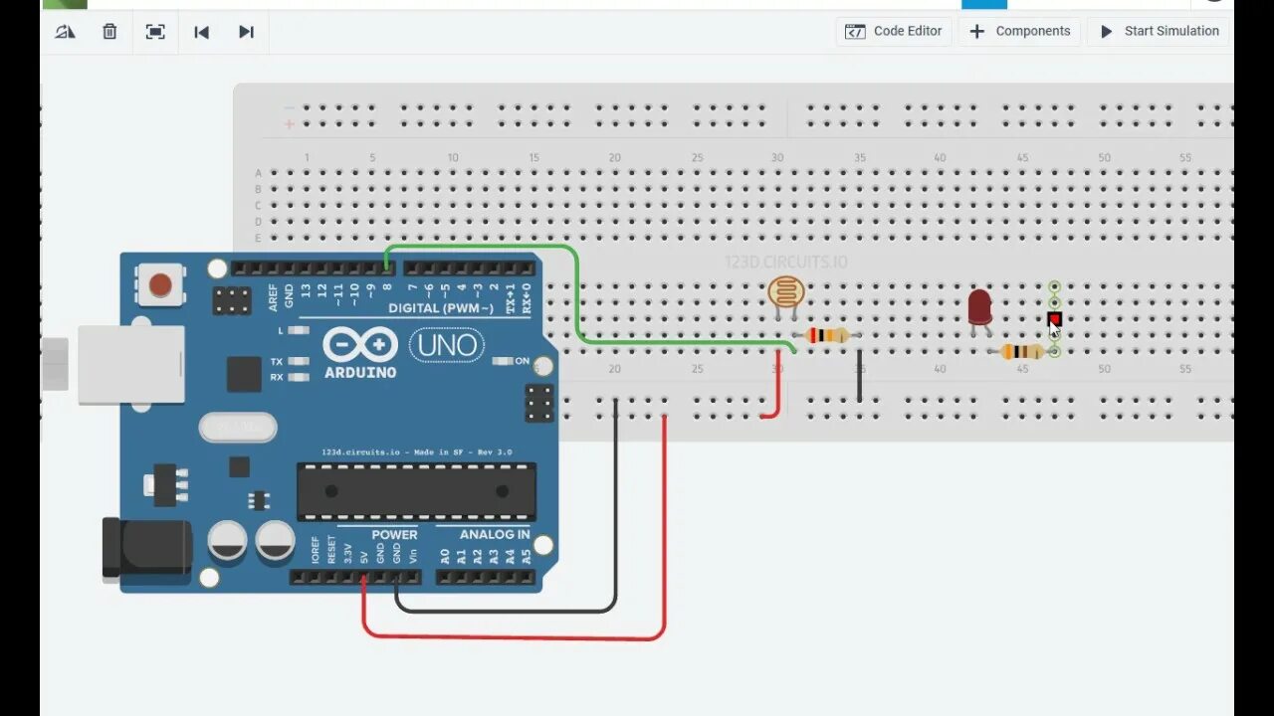Select the crystal oscillator on the Arduino
1274x716 pixels.
237,429
